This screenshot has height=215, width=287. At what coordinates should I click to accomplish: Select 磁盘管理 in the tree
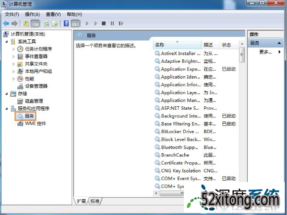click(x=34, y=101)
